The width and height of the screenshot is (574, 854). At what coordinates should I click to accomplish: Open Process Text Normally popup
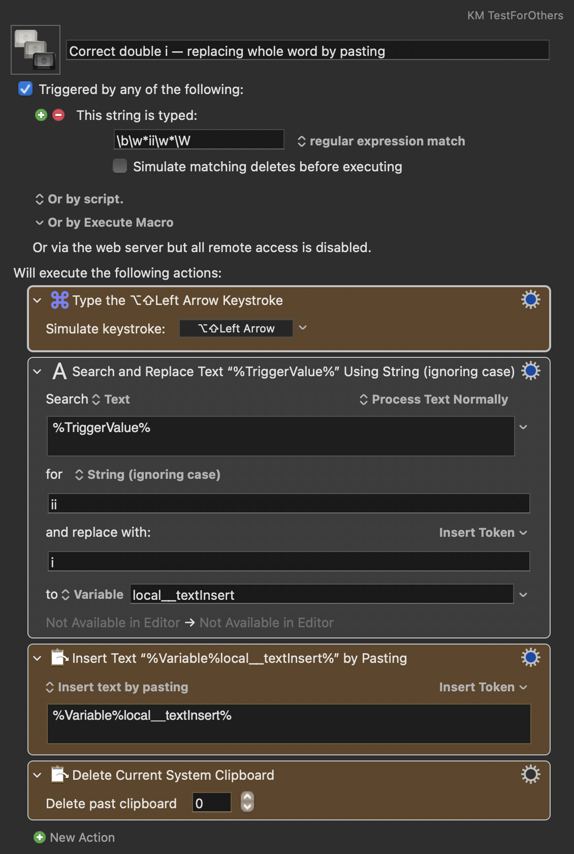(x=434, y=400)
